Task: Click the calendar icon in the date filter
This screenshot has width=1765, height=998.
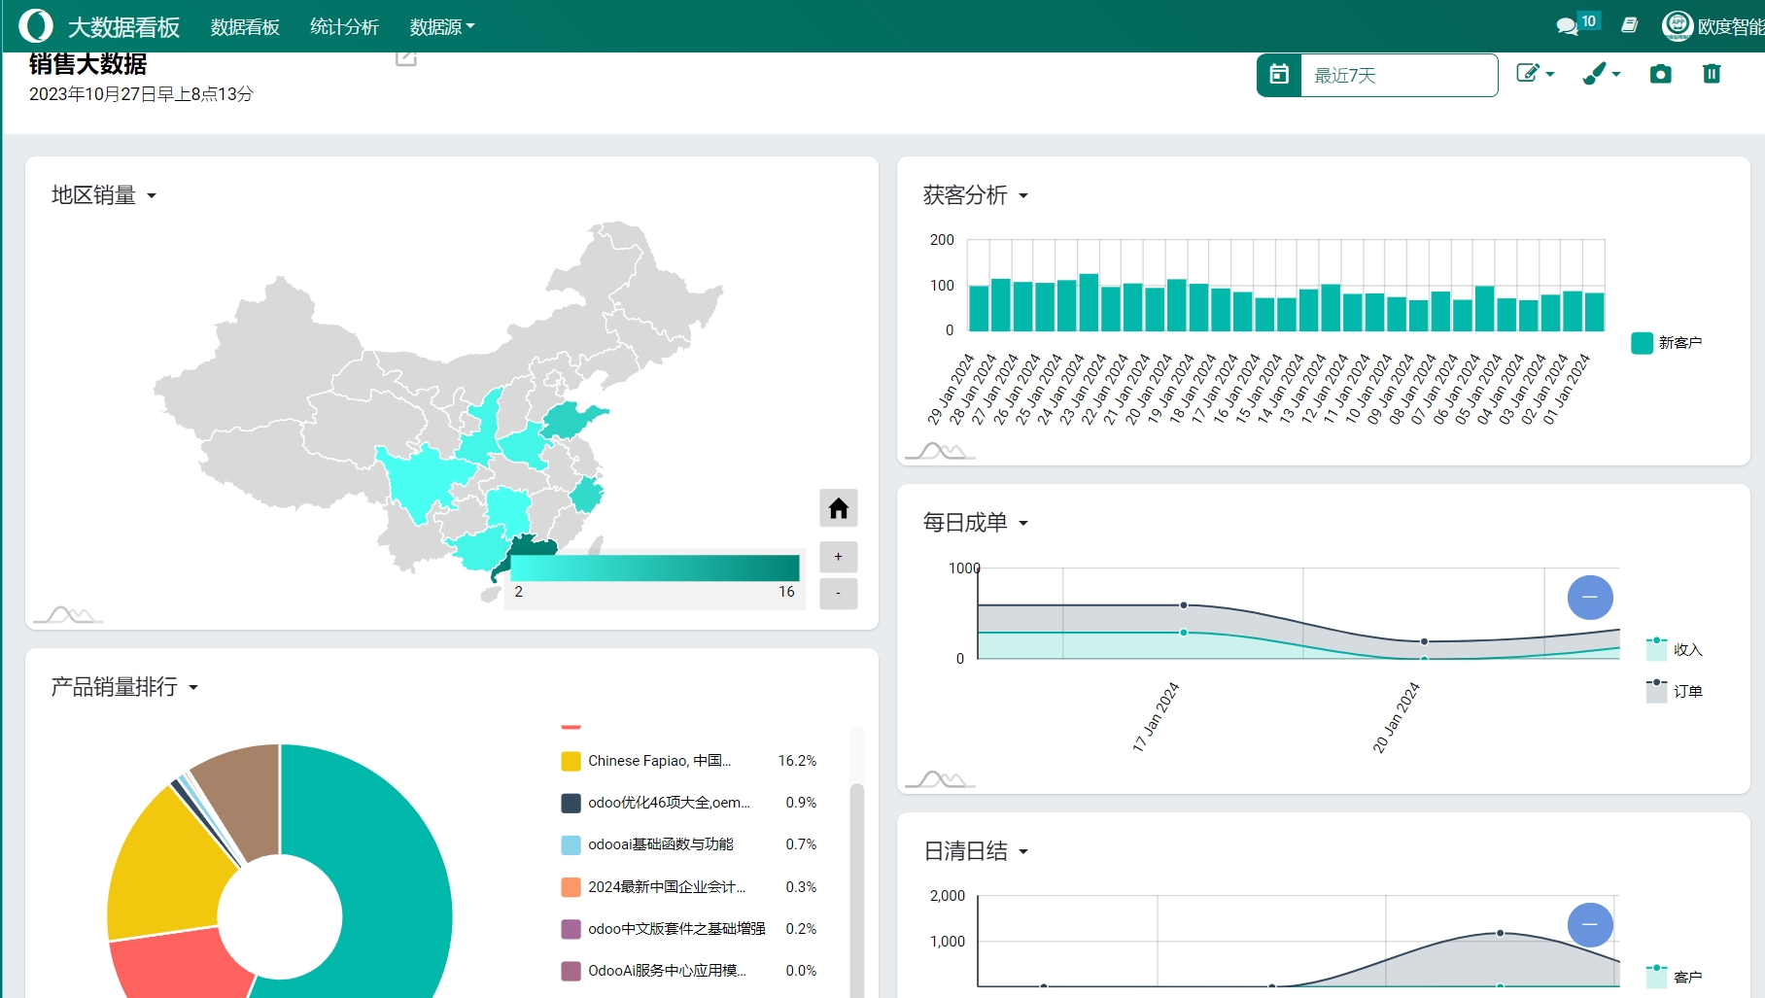Action: 1279,75
